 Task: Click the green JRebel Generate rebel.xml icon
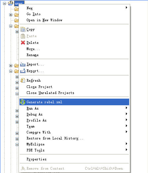pyautogui.click(x=23, y=102)
